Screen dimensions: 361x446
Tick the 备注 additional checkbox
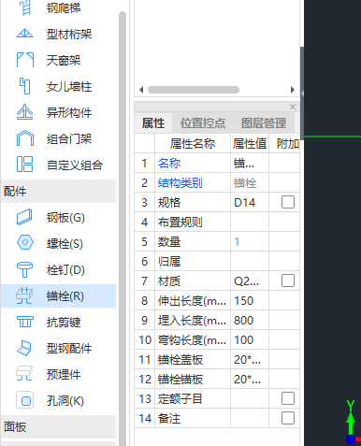pos(288,418)
